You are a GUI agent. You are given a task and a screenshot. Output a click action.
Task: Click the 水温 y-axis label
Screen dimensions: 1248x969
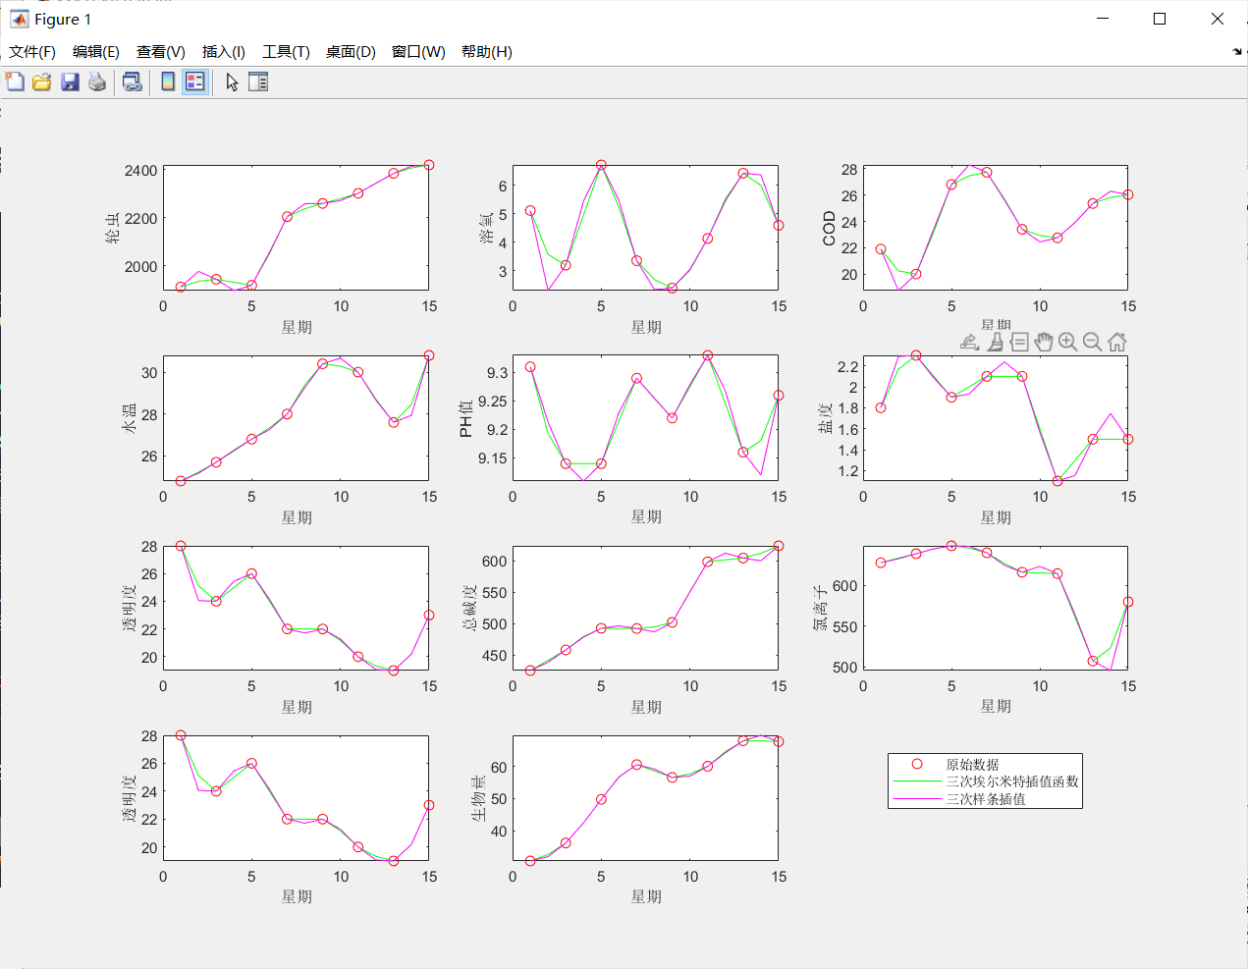point(129,418)
